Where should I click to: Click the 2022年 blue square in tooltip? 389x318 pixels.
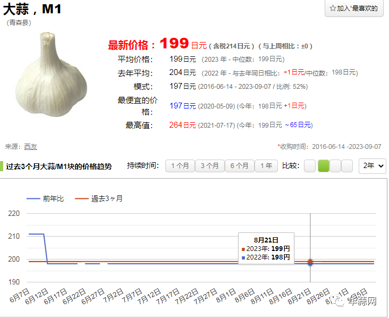(243, 257)
